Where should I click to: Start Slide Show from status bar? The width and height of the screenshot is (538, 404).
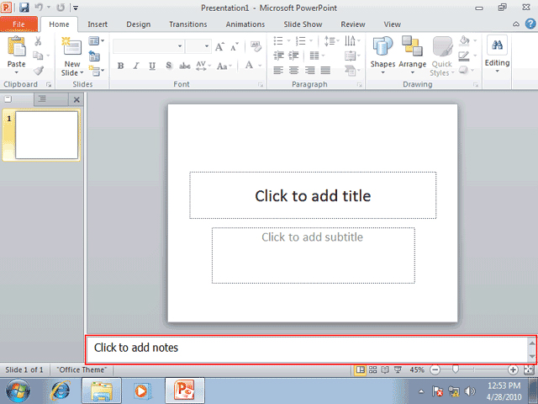[398, 369]
